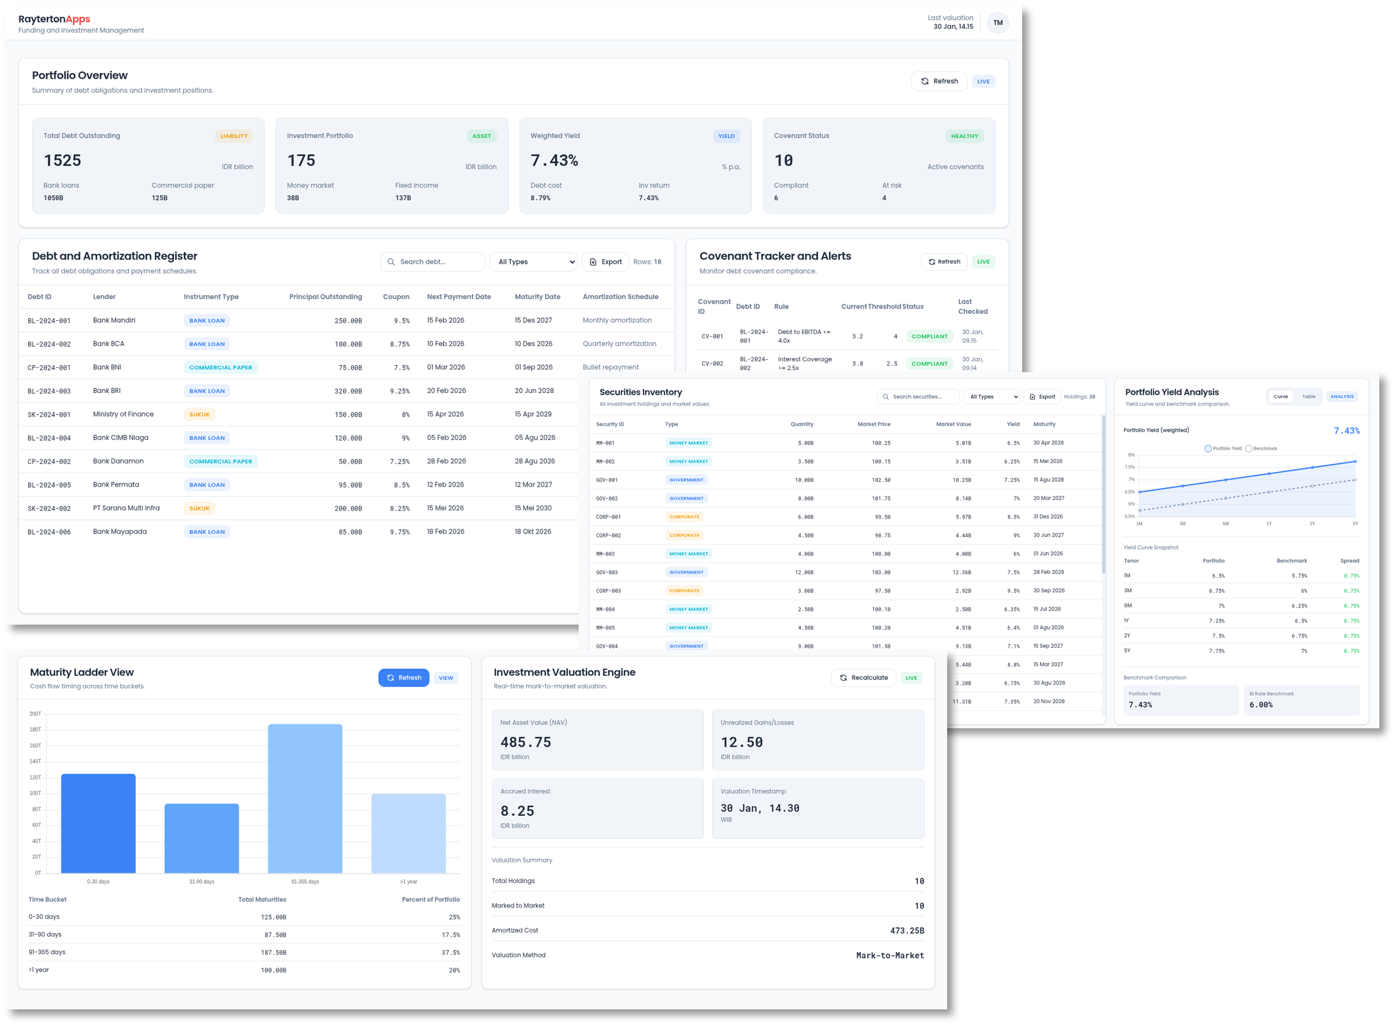
Task: Click the TM user avatar
Action: tap(997, 23)
